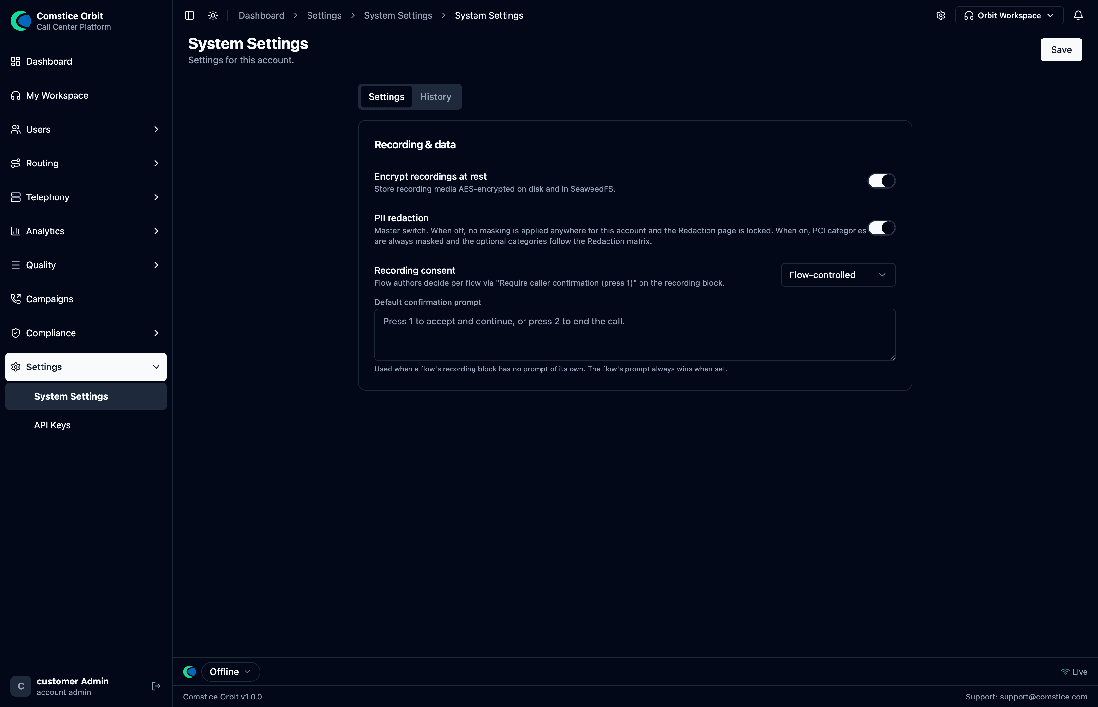Image resolution: width=1098 pixels, height=707 pixels.
Task: Click the Recording & data section heading
Action: pos(415,145)
